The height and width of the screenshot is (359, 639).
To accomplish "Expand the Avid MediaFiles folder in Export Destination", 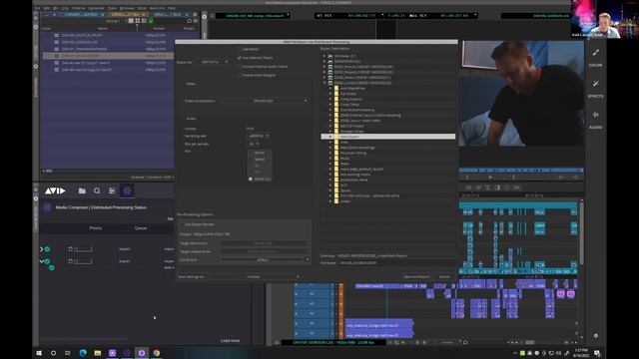I will [x=330, y=89].
